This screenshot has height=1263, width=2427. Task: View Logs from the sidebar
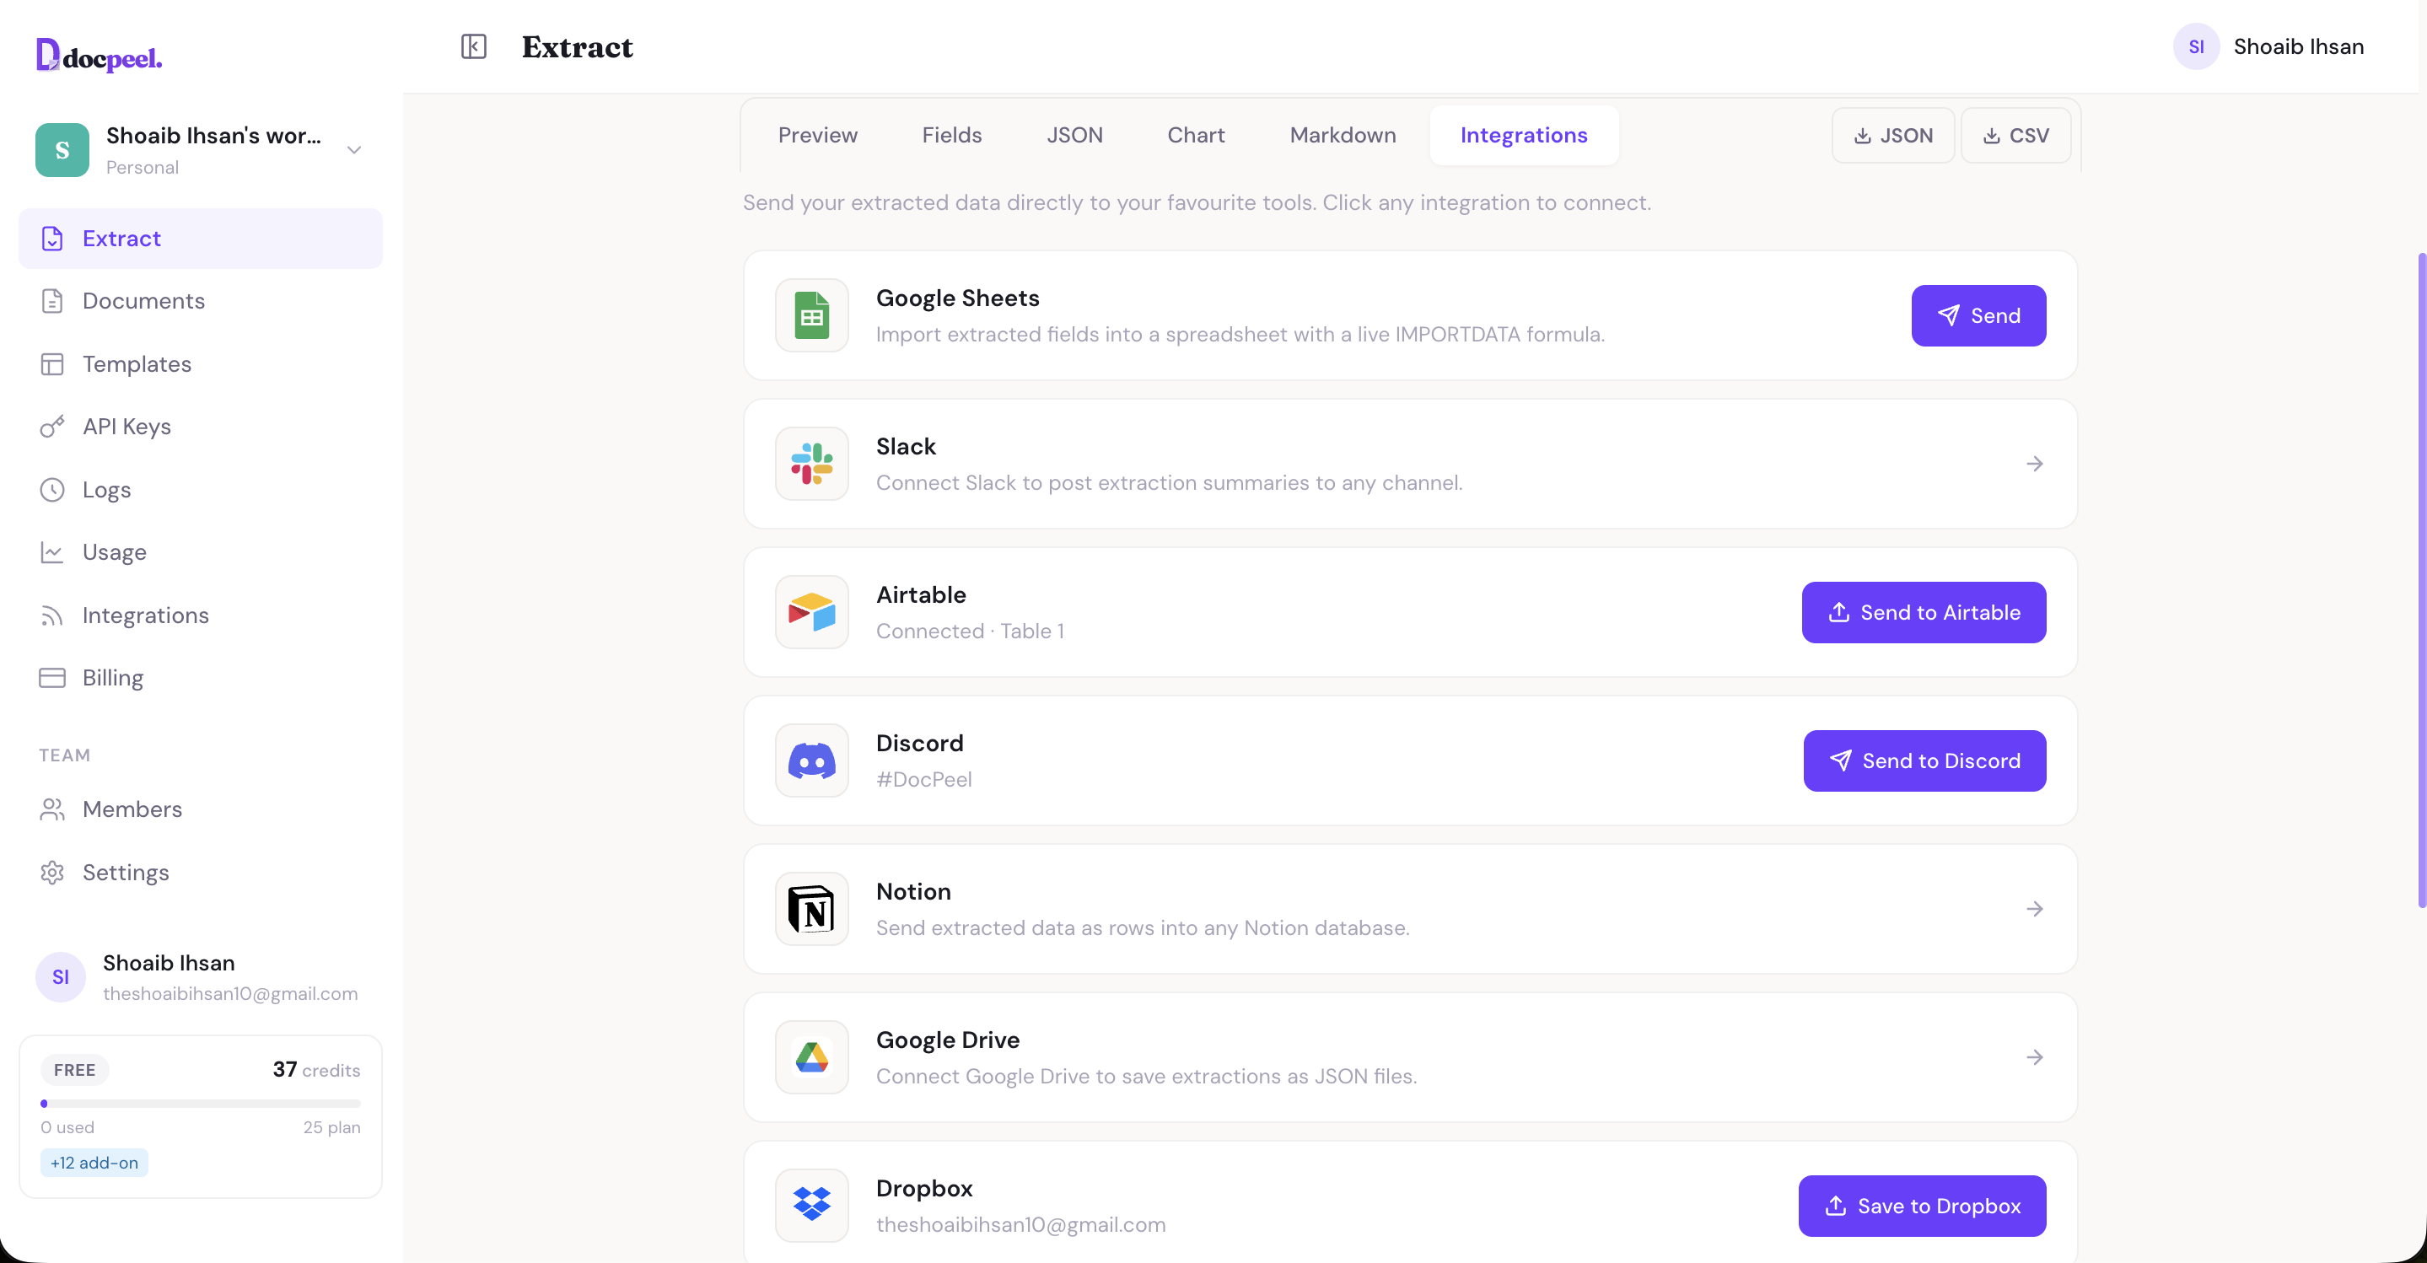click(x=201, y=490)
